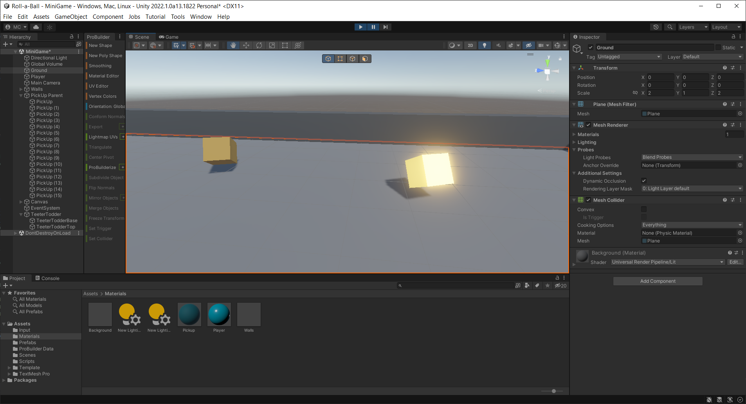The image size is (746, 404).
Task: Open the Tools menu
Action: [x=178, y=16]
